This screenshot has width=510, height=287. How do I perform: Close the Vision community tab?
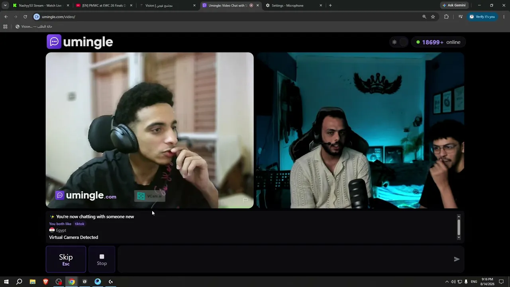pyautogui.click(x=194, y=6)
